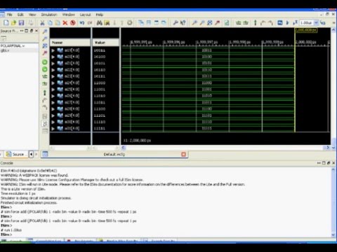
Task: Click the console scrollbar up arrow
Action: (x=333, y=170)
